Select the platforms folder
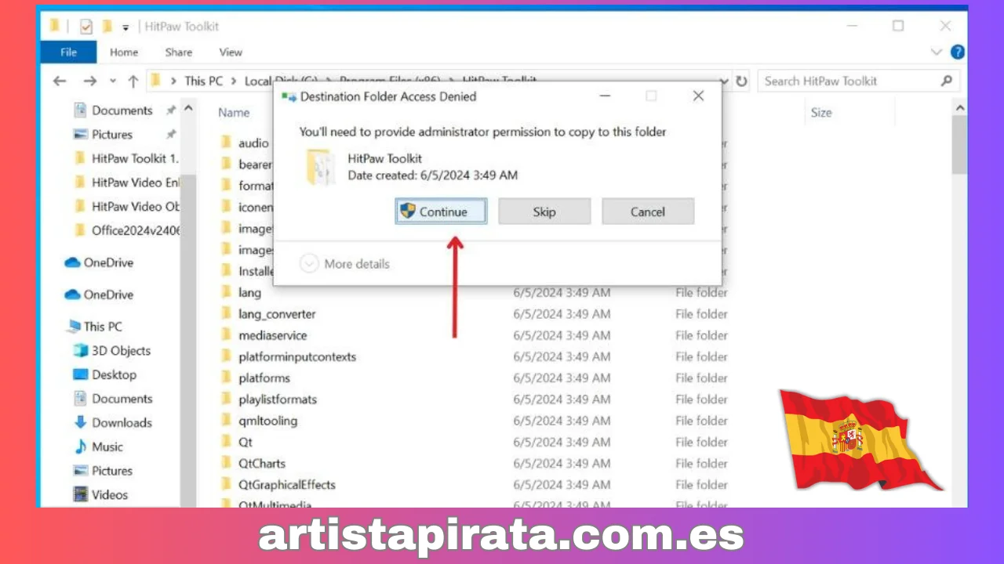1004x564 pixels. coord(264,378)
